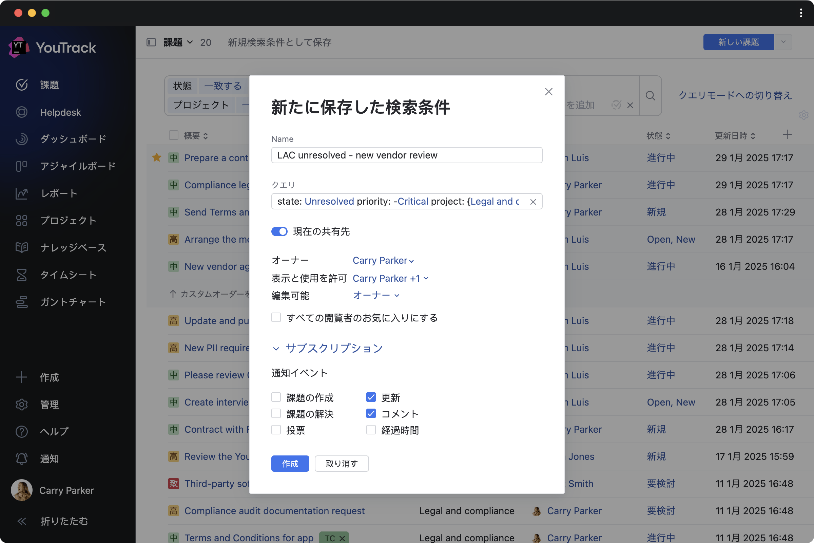Check the 課題の作成 notification checkbox
Screen dimensions: 814x543
click(x=276, y=397)
